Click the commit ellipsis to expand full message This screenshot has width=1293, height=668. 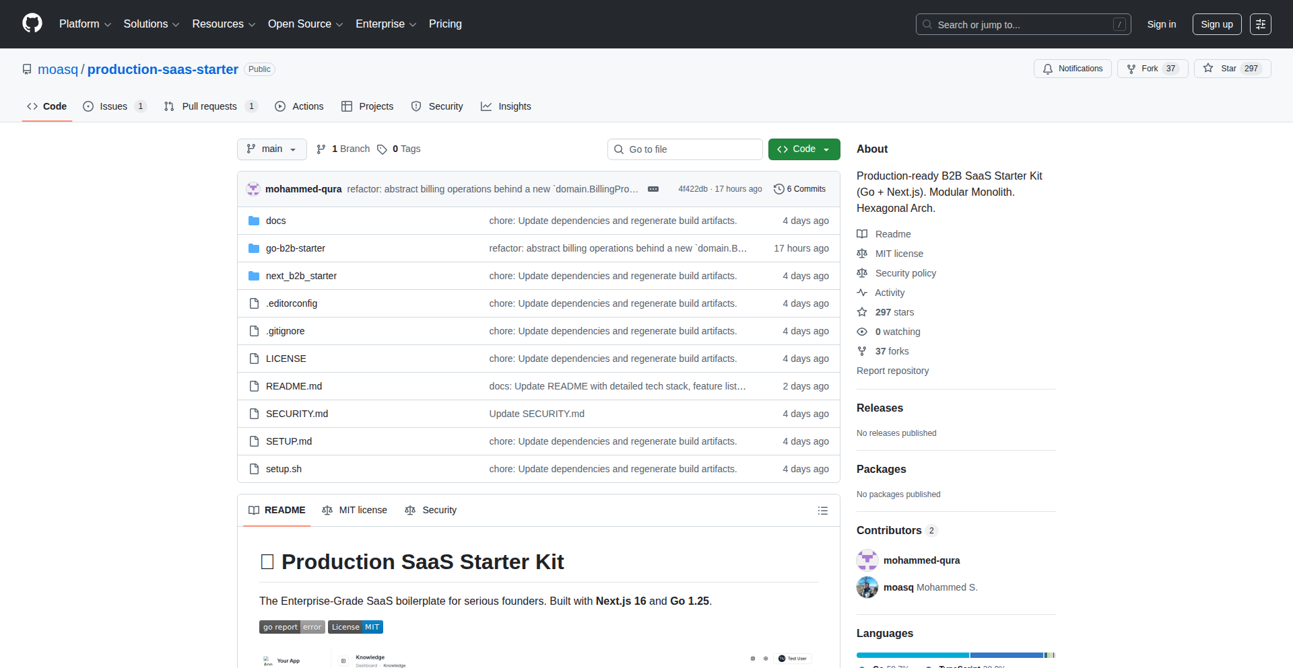point(653,189)
